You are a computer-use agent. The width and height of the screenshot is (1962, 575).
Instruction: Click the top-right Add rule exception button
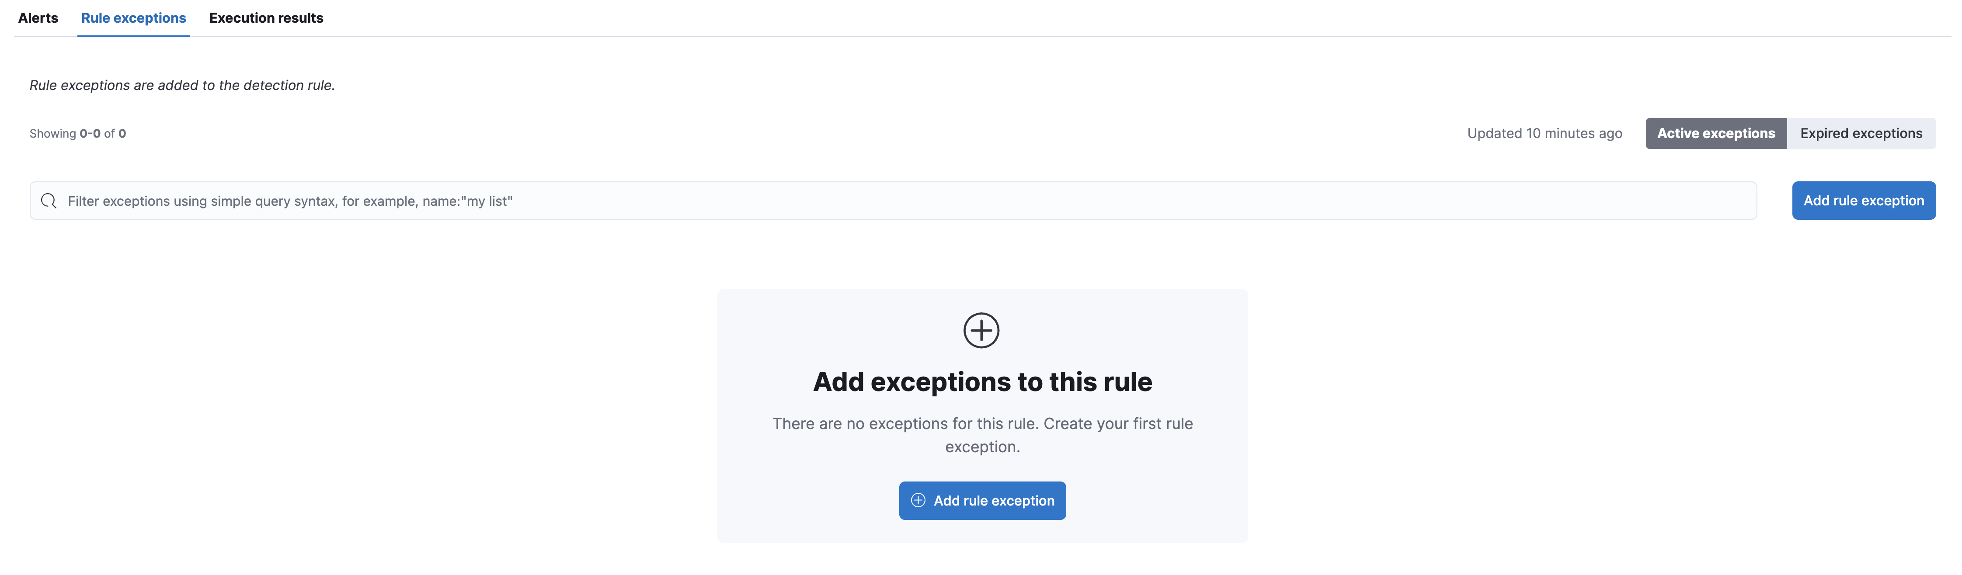click(1864, 200)
